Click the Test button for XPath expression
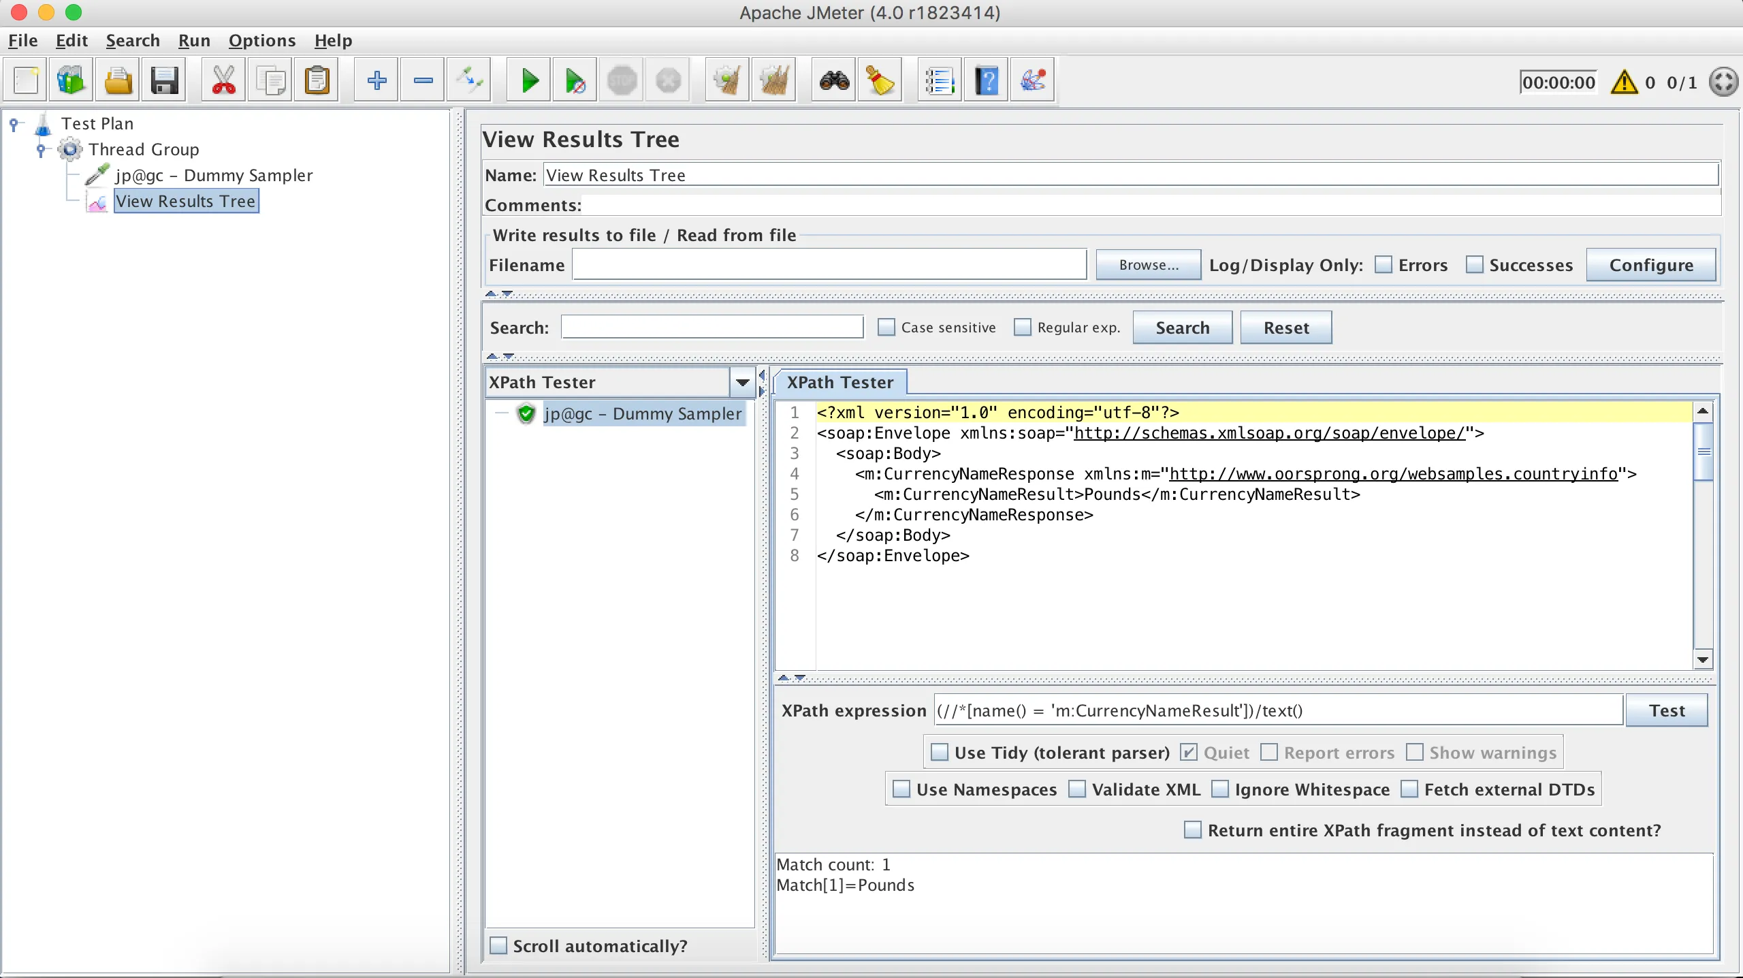Screen dimensions: 1743x978 (x=1666, y=710)
